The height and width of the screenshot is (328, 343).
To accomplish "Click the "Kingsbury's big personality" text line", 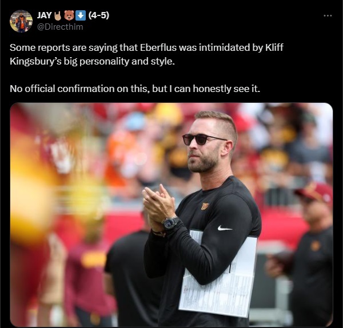I will coord(92,62).
